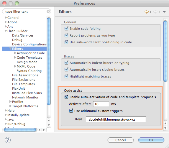
Task: Click the tree scroll down arrow
Action: click(x=49, y=125)
